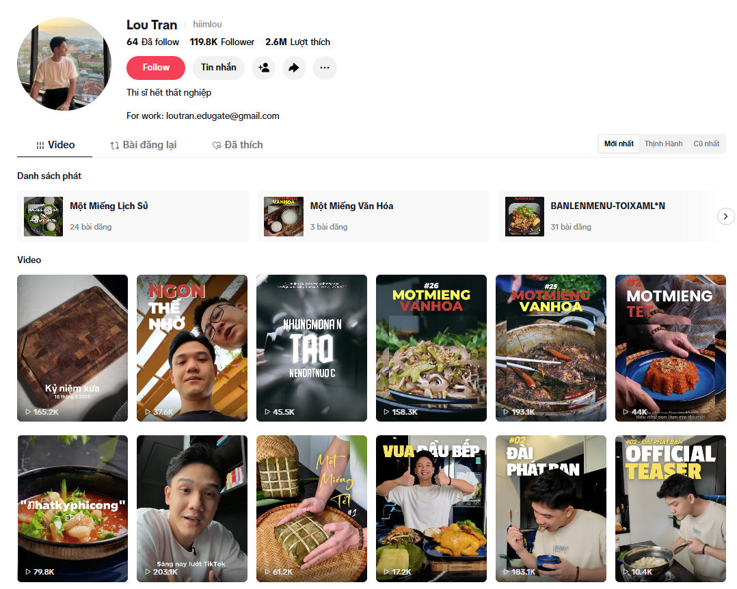
Task: Play the Nhatkyphicong EP.4 video
Action: (x=72, y=508)
